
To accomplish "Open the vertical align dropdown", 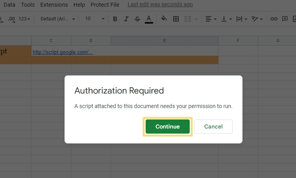I will [x=226, y=19].
